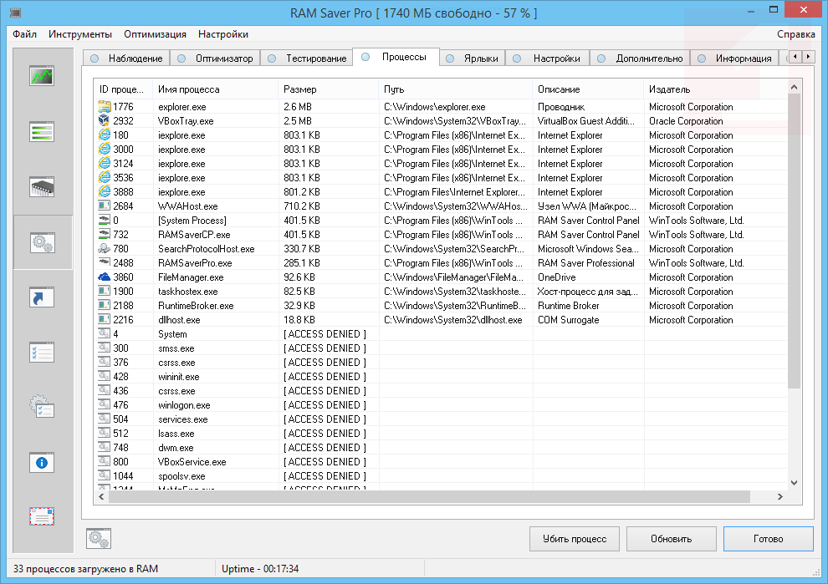
Task: Open the mail envelope sidebar icon
Action: click(x=42, y=516)
